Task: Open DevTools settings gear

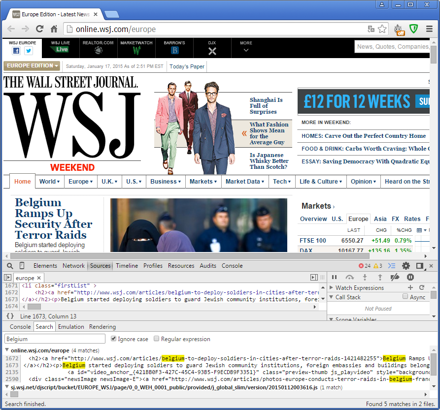Action: pyautogui.click(x=406, y=266)
